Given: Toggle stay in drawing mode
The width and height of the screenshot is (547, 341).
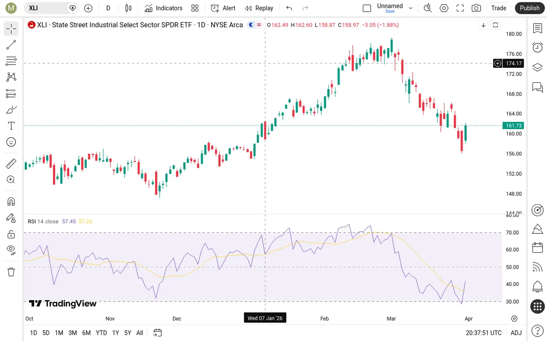Looking at the screenshot, I should (x=11, y=218).
